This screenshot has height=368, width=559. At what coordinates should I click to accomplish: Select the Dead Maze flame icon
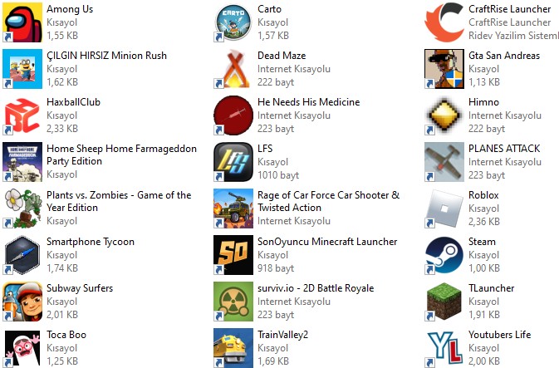(x=233, y=69)
